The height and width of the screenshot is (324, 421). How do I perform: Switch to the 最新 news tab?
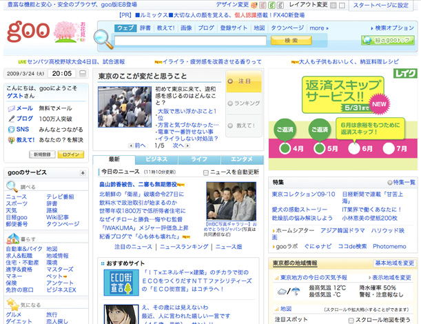pos(114,159)
